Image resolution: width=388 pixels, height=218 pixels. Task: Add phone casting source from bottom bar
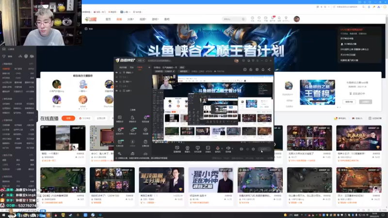pyautogui.click(x=197, y=149)
